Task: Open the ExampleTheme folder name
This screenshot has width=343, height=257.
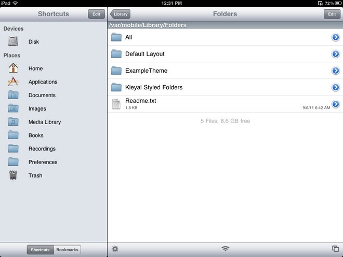Action: click(x=147, y=71)
